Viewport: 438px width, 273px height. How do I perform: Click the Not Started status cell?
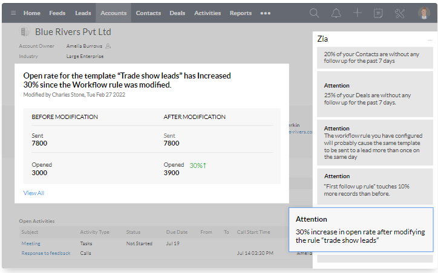tap(139, 243)
